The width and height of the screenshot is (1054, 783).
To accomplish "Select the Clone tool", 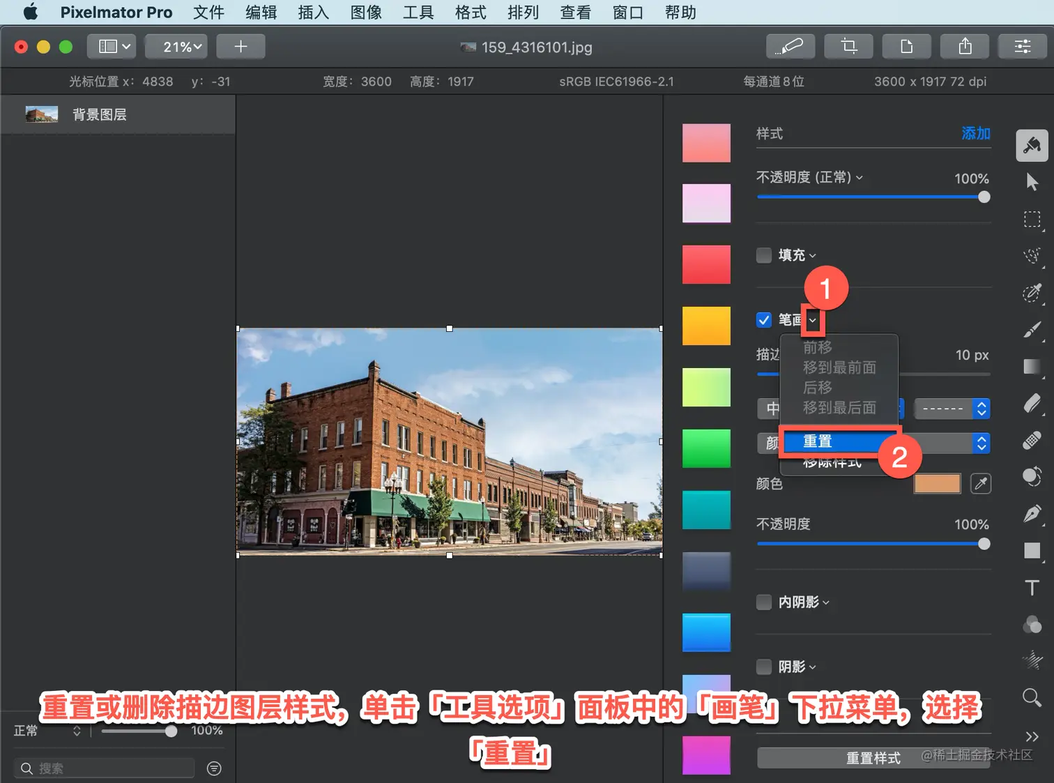I will (1032, 477).
